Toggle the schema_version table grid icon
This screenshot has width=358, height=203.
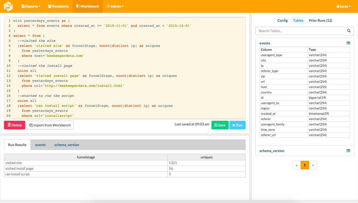(348, 151)
